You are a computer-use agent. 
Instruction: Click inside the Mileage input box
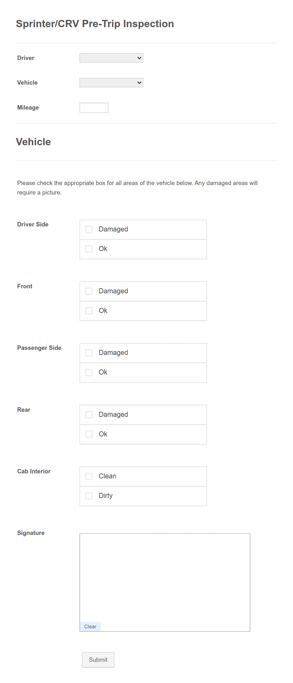pyautogui.click(x=94, y=107)
